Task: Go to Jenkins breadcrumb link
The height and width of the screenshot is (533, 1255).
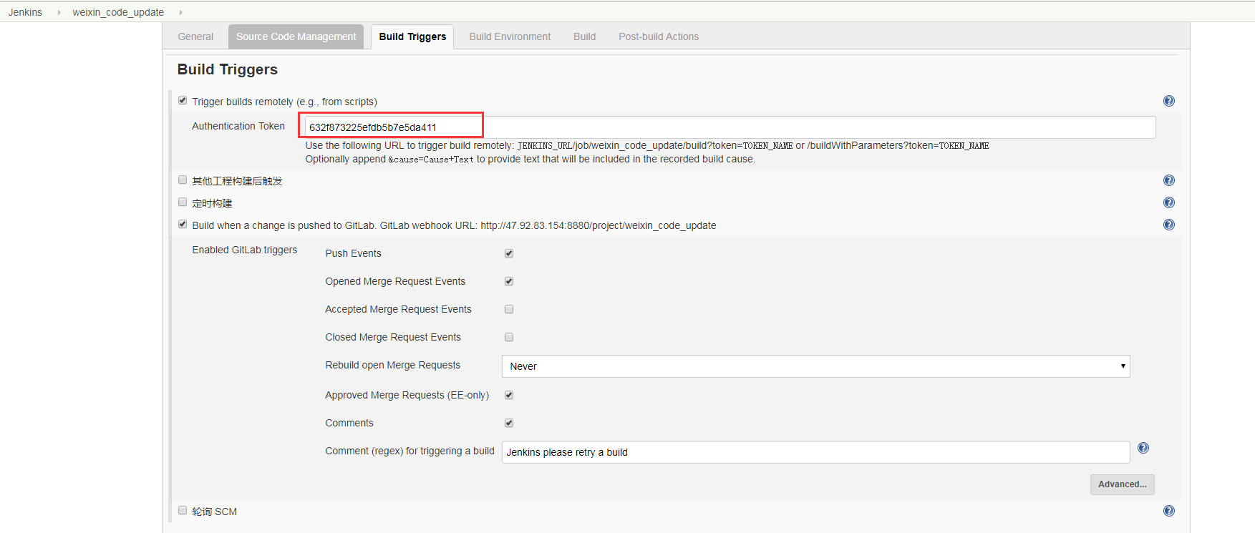Action: [25, 12]
